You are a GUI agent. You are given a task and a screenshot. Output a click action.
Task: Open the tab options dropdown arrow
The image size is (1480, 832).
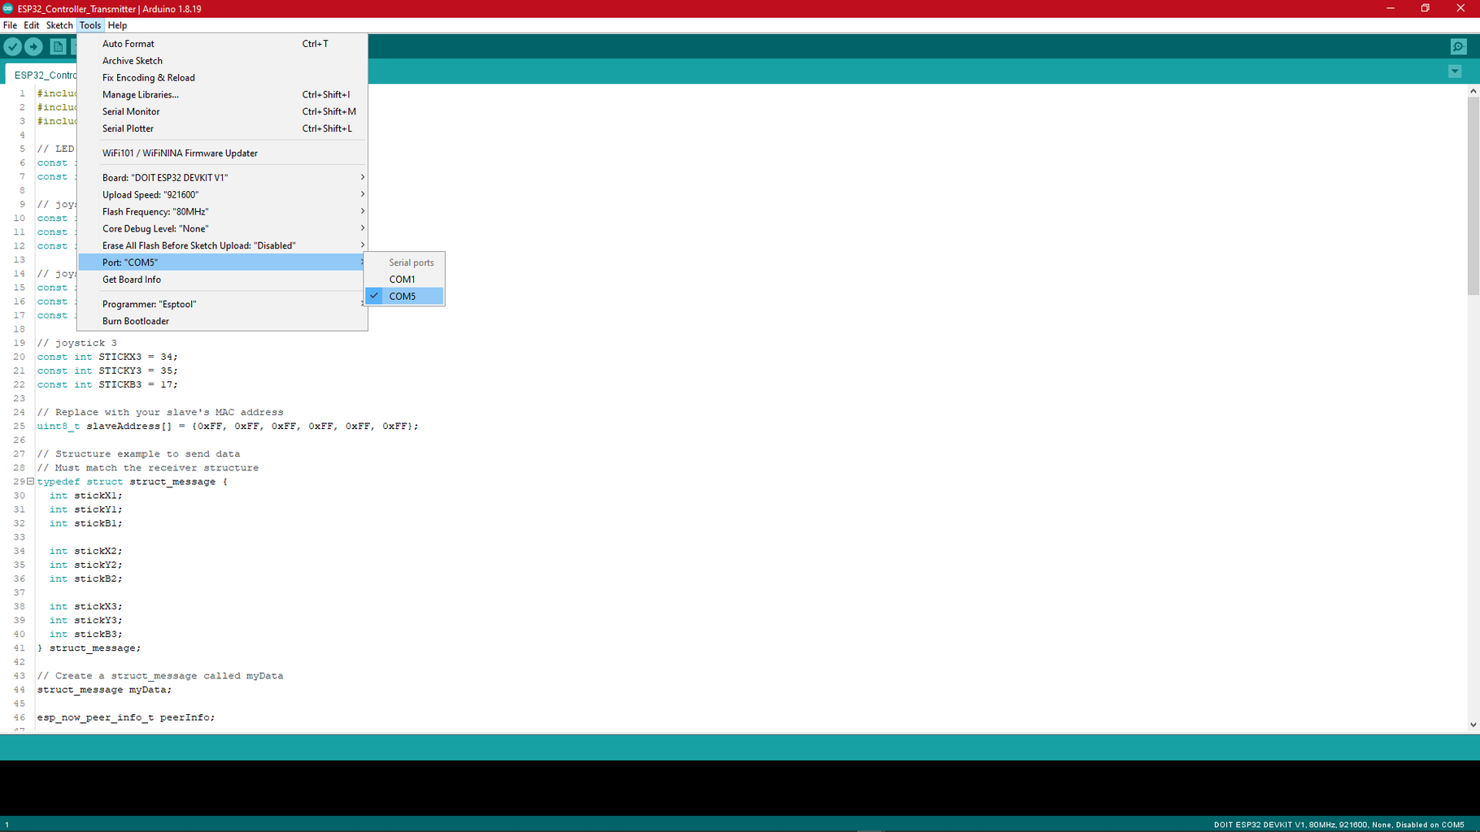pos(1455,71)
